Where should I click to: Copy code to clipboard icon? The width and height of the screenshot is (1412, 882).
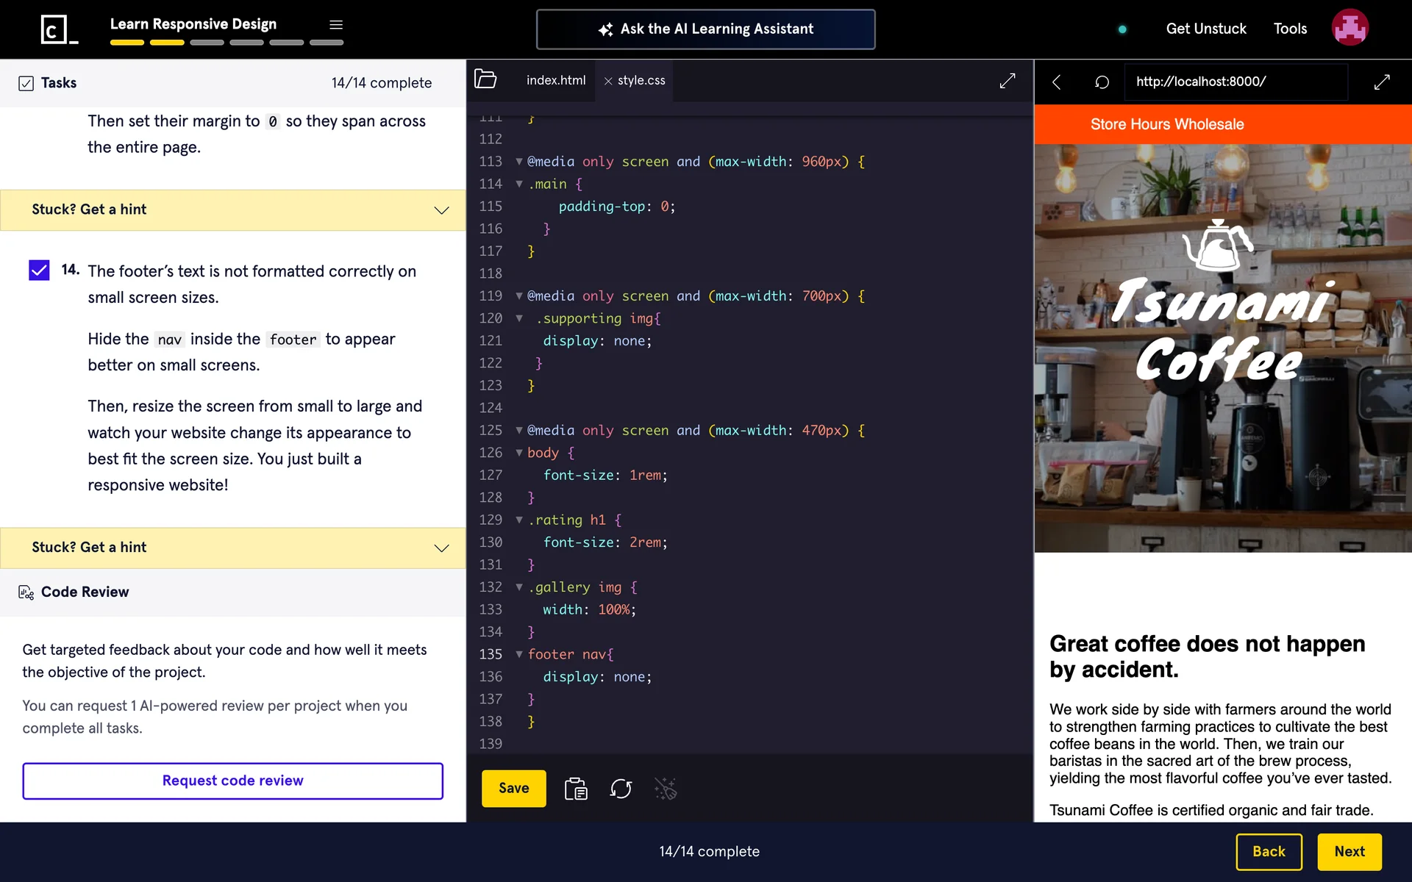(x=576, y=789)
